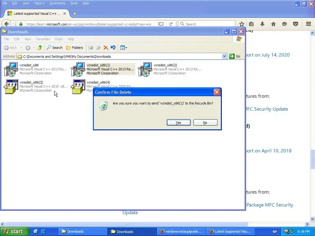Click taskbar Latest supported Visu... button
Image resolution: width=315 pixels, height=236 pixels.
pos(231,231)
